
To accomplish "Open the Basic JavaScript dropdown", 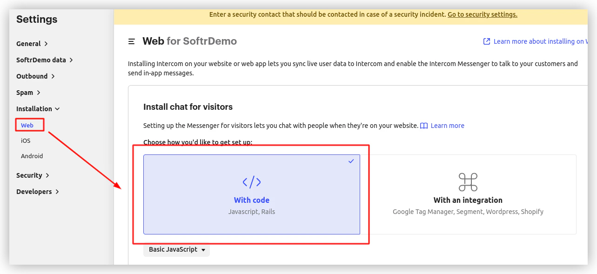I will point(177,250).
